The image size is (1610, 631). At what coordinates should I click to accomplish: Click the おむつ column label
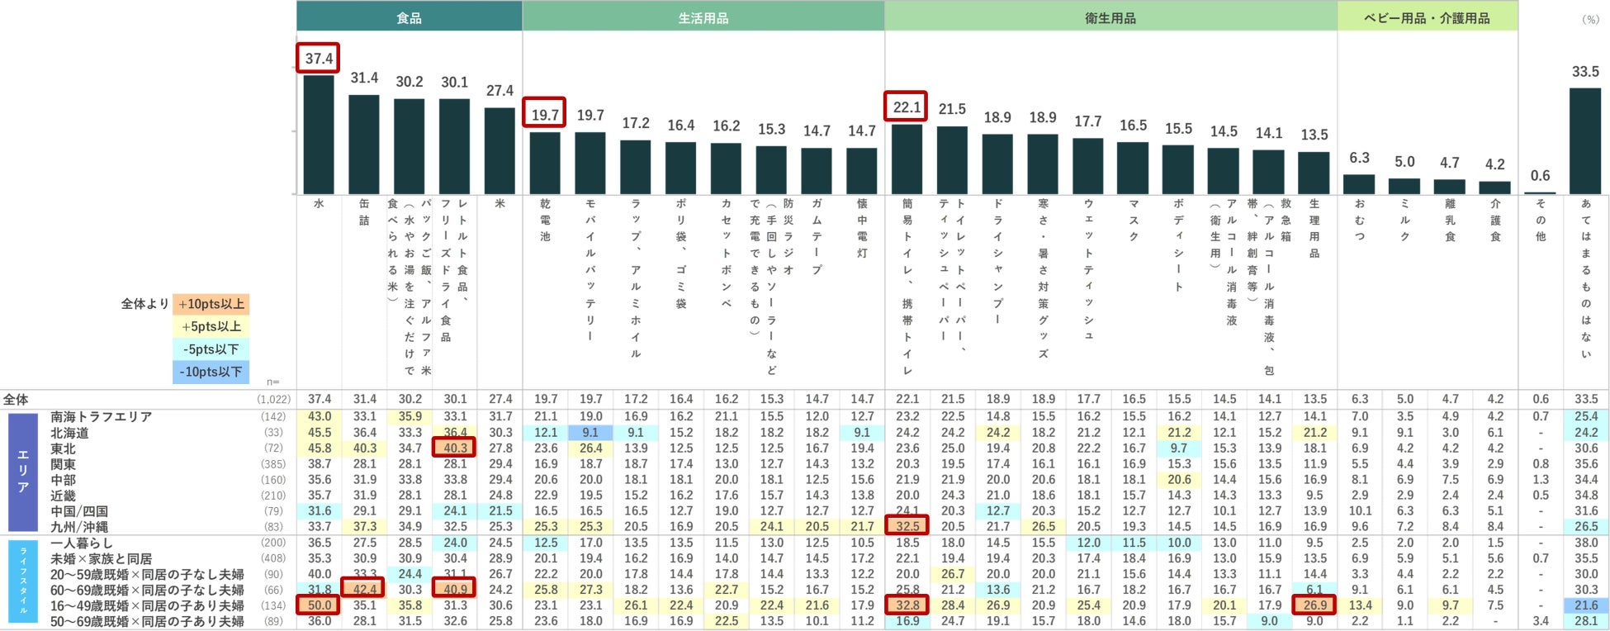[1359, 220]
